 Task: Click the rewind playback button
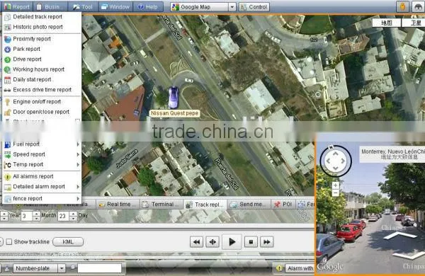[196, 242]
